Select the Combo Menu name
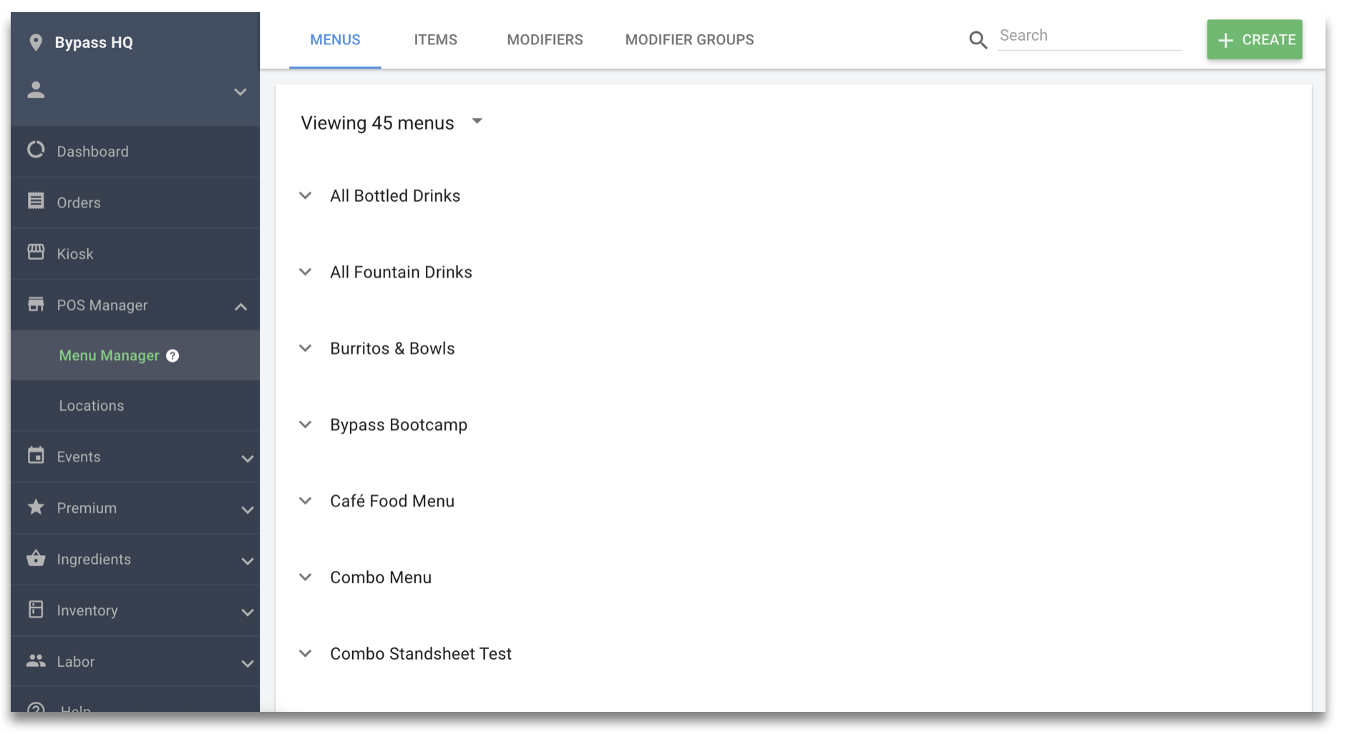The height and width of the screenshot is (734, 1347). click(x=381, y=577)
